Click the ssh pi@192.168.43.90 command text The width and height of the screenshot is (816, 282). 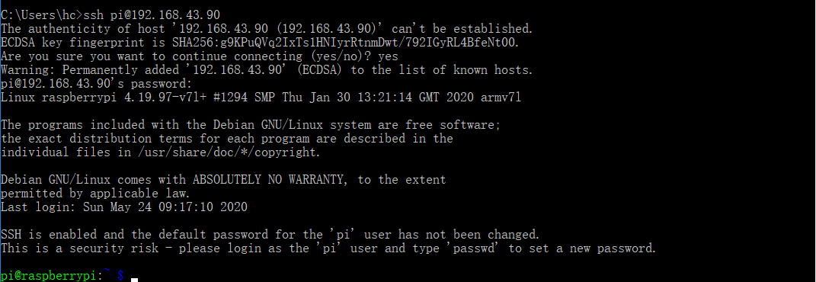pyautogui.click(x=152, y=15)
